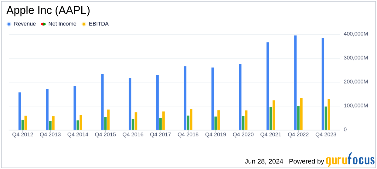Select the Q4 2023 yellow EBITDA bar
Screen dimensions: 377x169
(329, 114)
